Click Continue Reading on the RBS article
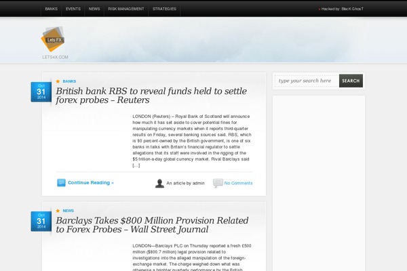The height and width of the screenshot is (271, 407). pyautogui.click(x=91, y=182)
